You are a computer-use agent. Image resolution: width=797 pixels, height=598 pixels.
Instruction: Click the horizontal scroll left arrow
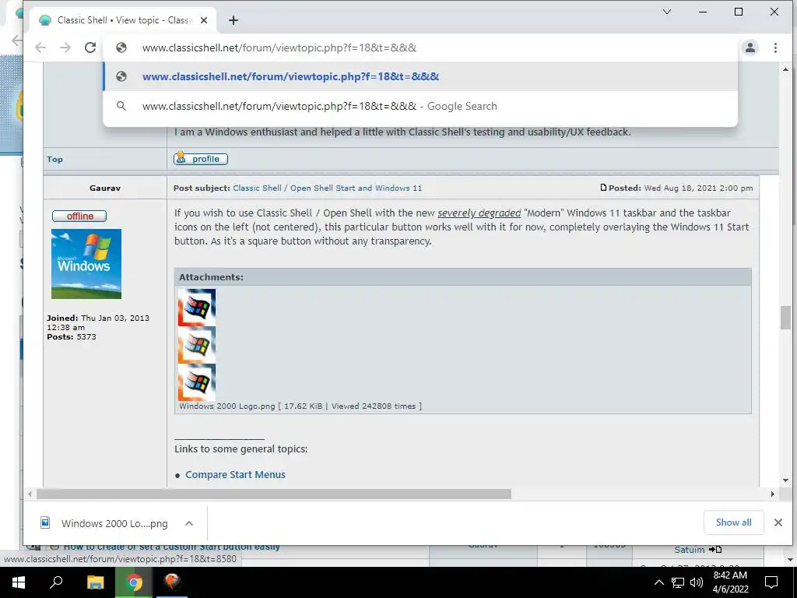tap(30, 494)
